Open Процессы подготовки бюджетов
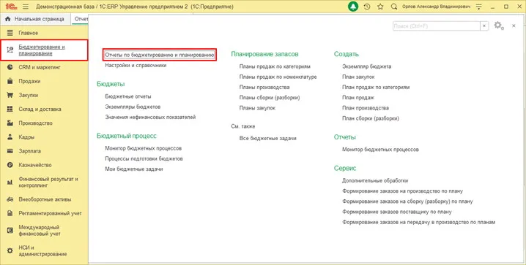This screenshot has height=265, width=526. pos(144,158)
